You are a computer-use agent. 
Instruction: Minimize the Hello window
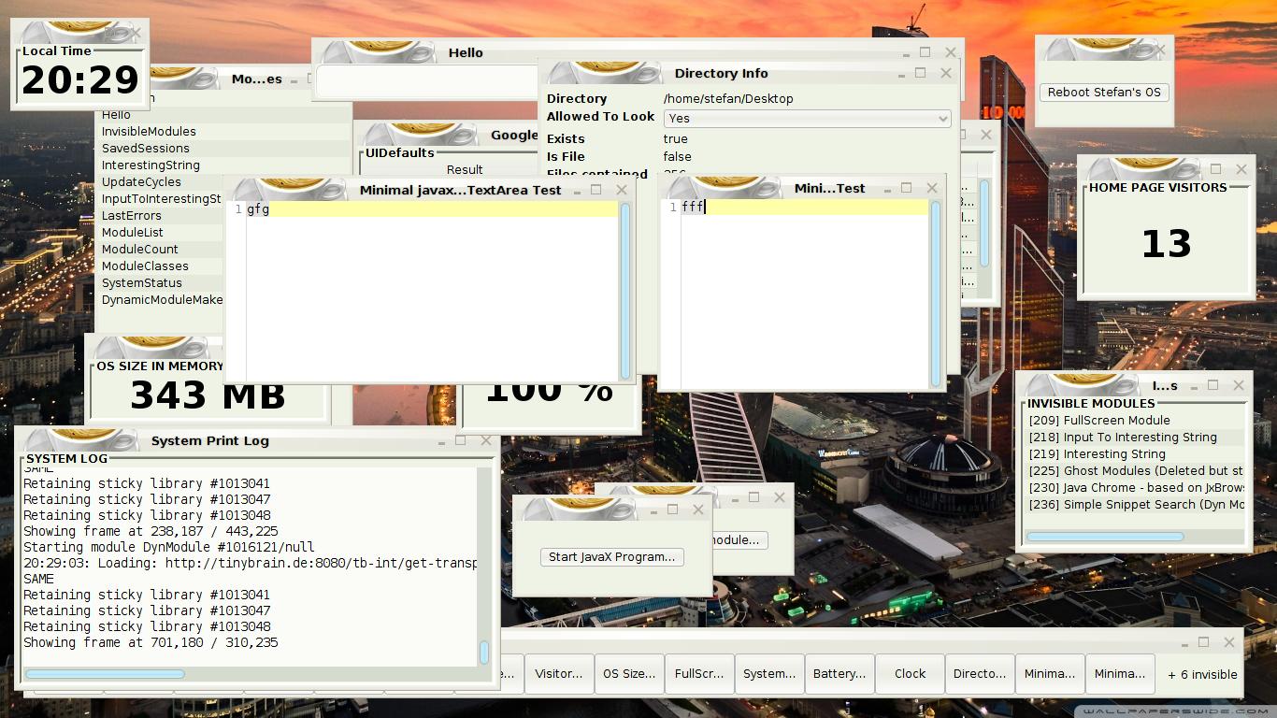click(899, 52)
